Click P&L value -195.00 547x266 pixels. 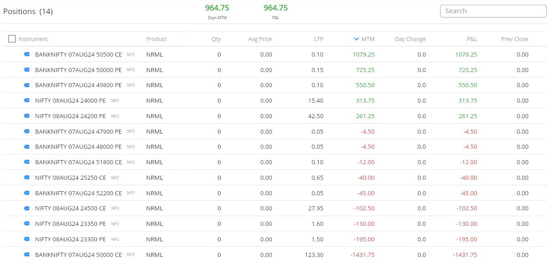tap(467, 240)
